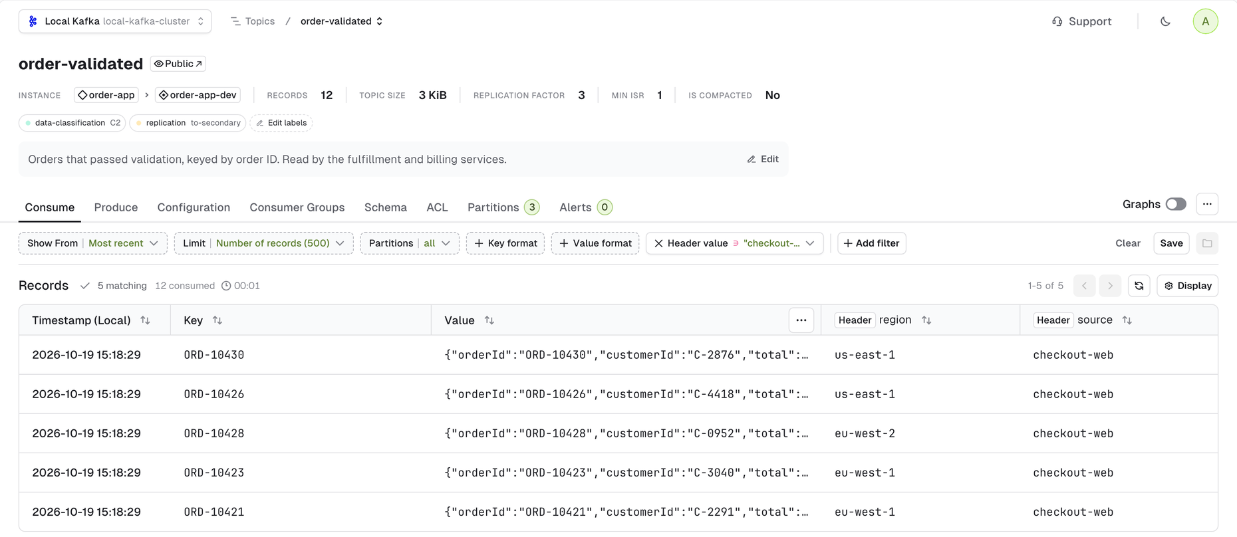Open the Value column options menu
Image resolution: width=1237 pixels, height=537 pixels.
[x=801, y=320]
